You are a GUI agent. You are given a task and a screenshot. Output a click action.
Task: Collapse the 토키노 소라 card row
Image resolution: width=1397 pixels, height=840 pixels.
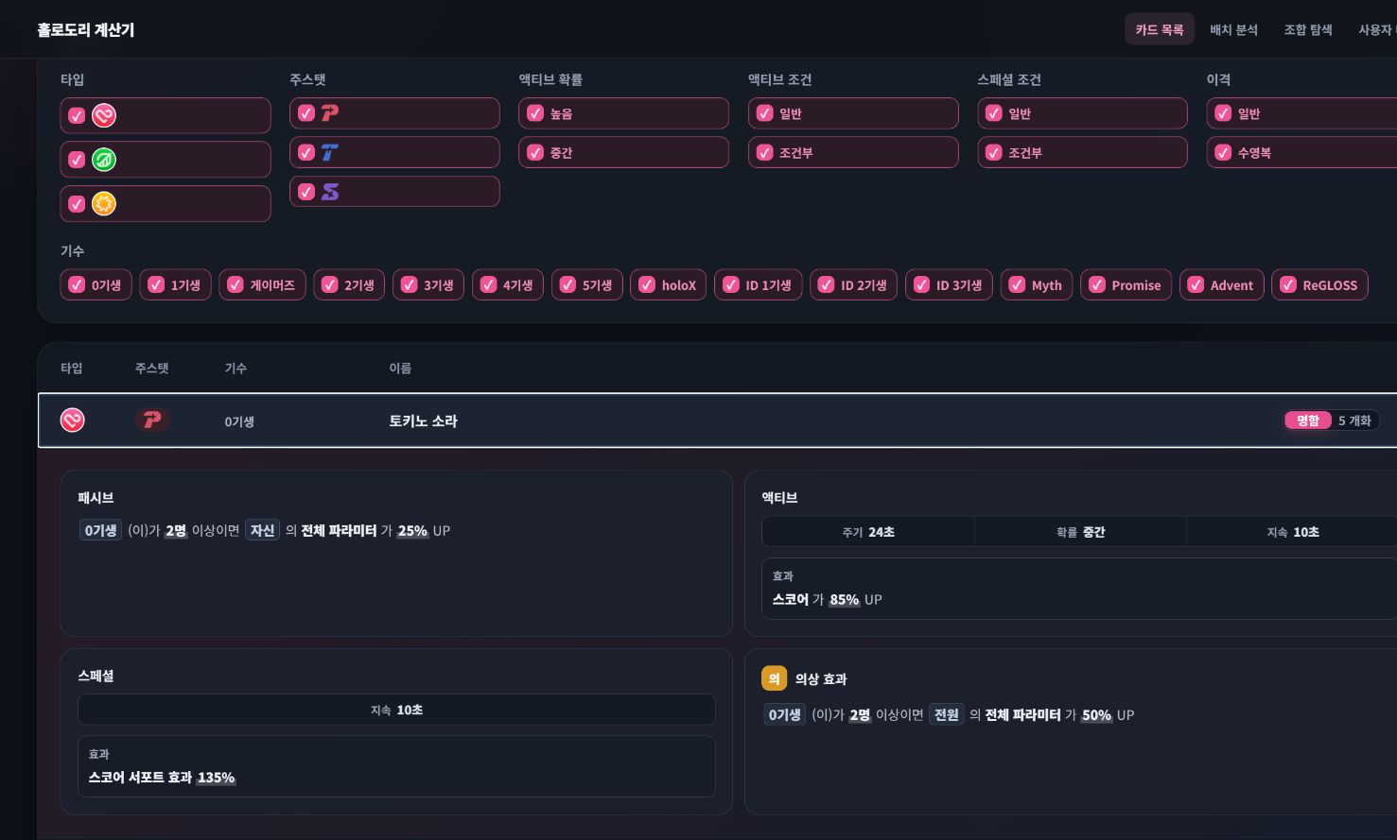click(717, 420)
